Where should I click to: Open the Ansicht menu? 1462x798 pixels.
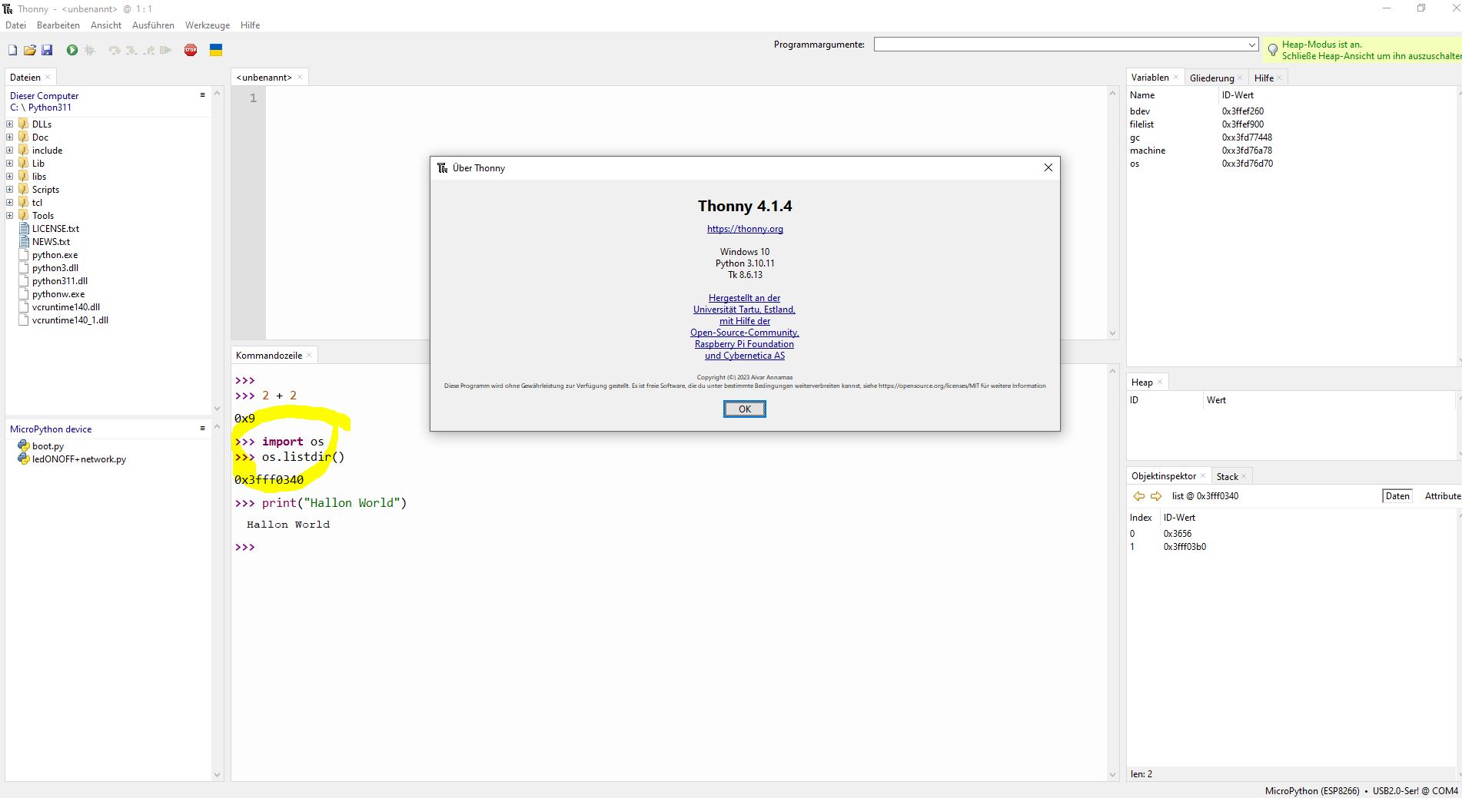pyautogui.click(x=106, y=25)
